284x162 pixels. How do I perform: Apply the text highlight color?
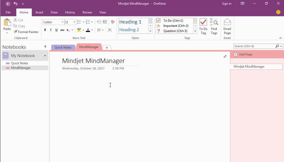coord(79,30)
